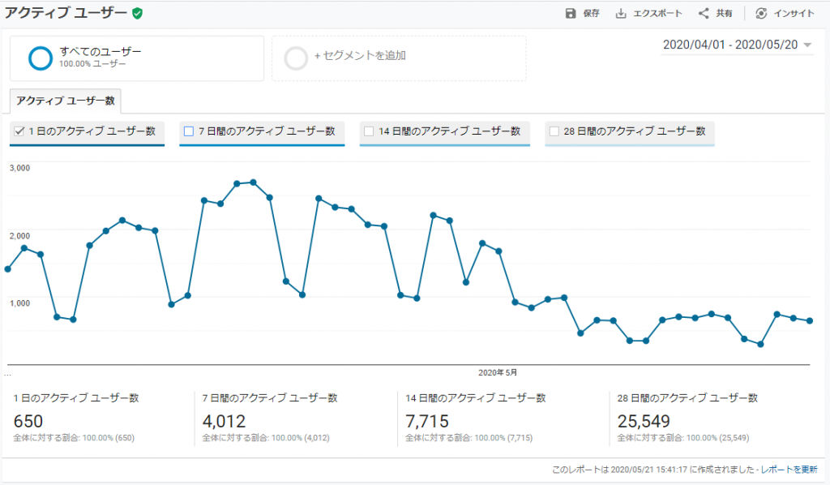Viewport: 830px width, 485px height.
Task: Click the エクスポート export label
Action: tap(658, 13)
